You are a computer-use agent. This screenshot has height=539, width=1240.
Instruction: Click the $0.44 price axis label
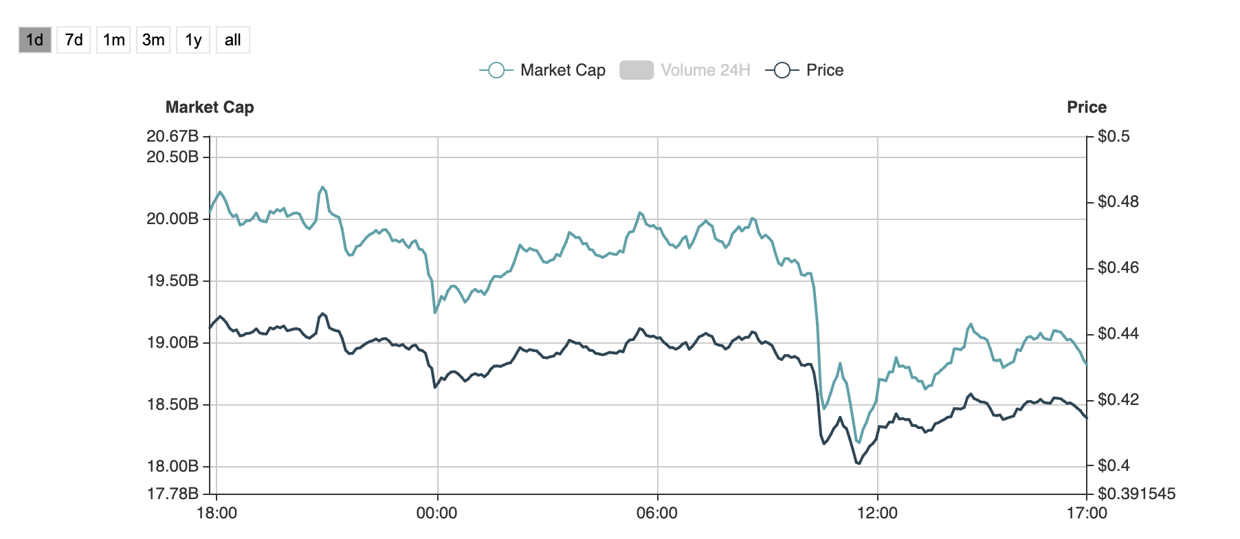pos(1118,333)
